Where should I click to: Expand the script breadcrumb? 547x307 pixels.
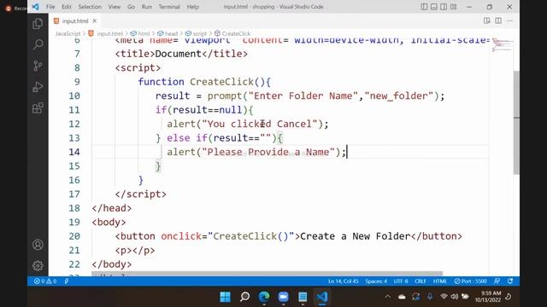tap(196, 33)
